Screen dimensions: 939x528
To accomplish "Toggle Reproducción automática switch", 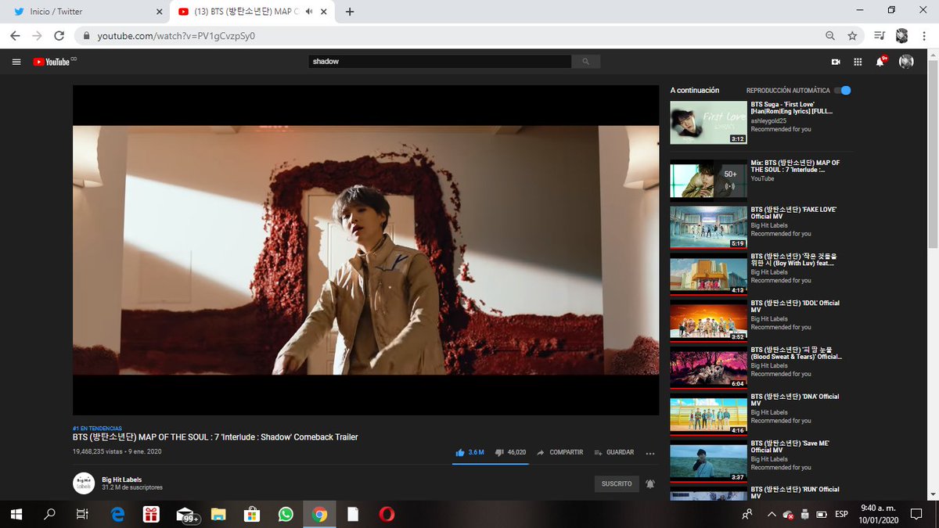I will click(x=843, y=90).
